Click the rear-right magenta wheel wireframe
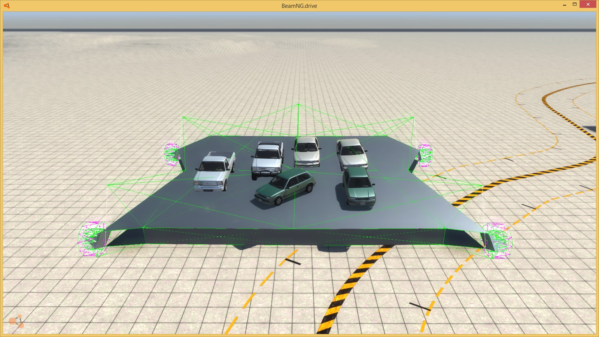Viewport: 599px width, 337px height. [425, 155]
